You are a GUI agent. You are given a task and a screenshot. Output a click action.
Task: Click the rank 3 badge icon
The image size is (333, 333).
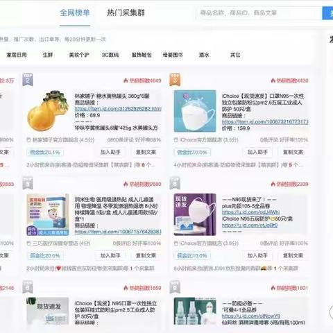[175, 80]
